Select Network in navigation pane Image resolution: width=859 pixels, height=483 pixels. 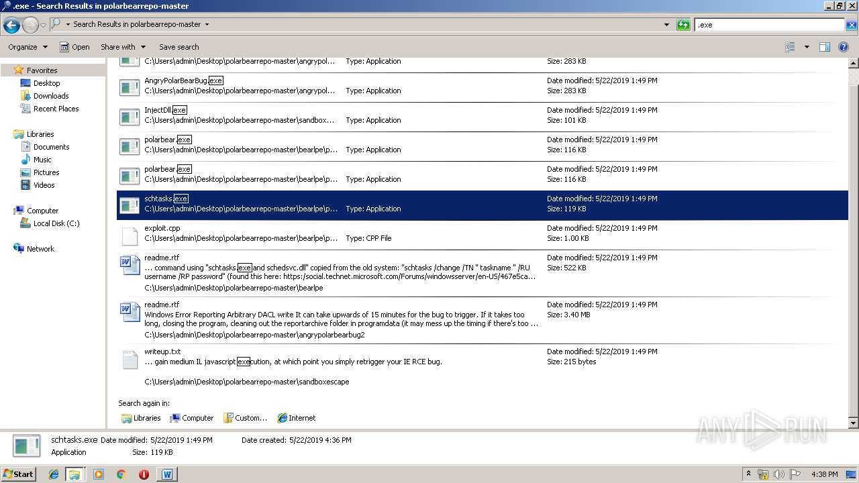pos(40,249)
